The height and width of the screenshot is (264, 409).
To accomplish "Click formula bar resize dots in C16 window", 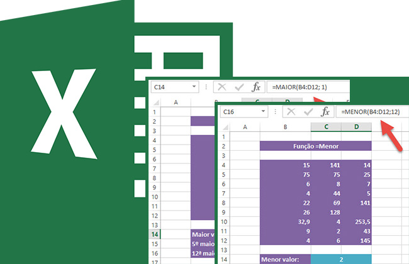I will (x=275, y=111).
